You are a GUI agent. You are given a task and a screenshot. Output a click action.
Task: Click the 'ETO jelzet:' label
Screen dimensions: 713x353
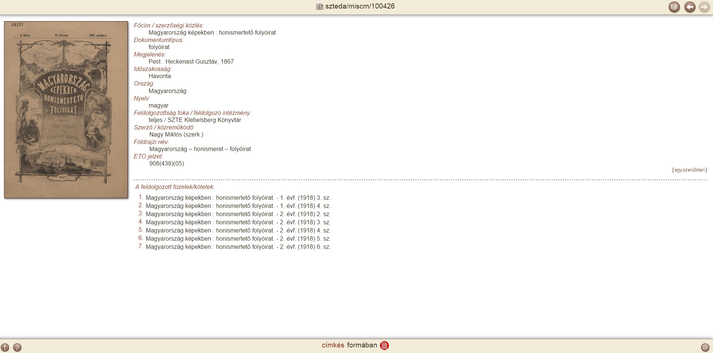pyautogui.click(x=149, y=157)
